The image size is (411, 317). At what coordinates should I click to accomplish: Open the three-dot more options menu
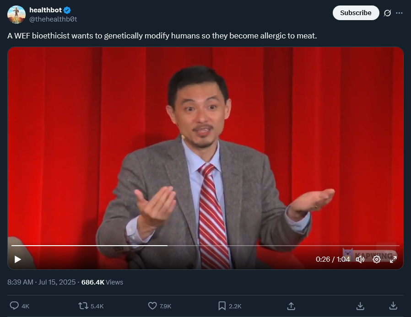click(399, 13)
